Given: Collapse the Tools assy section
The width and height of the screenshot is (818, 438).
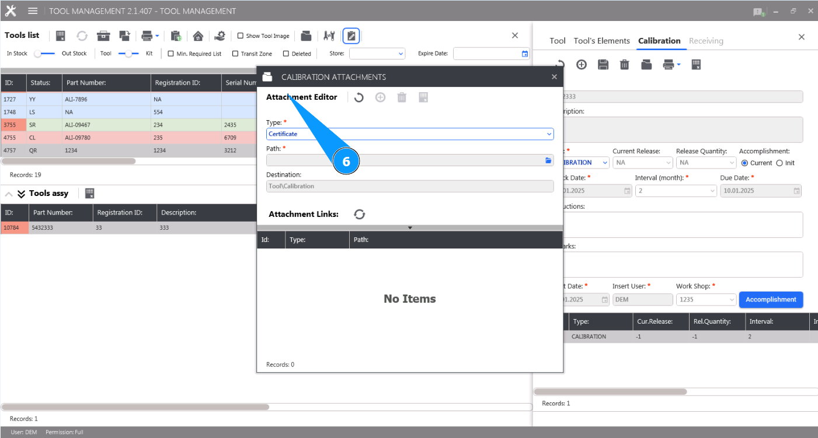Looking at the screenshot, I should (x=8, y=193).
